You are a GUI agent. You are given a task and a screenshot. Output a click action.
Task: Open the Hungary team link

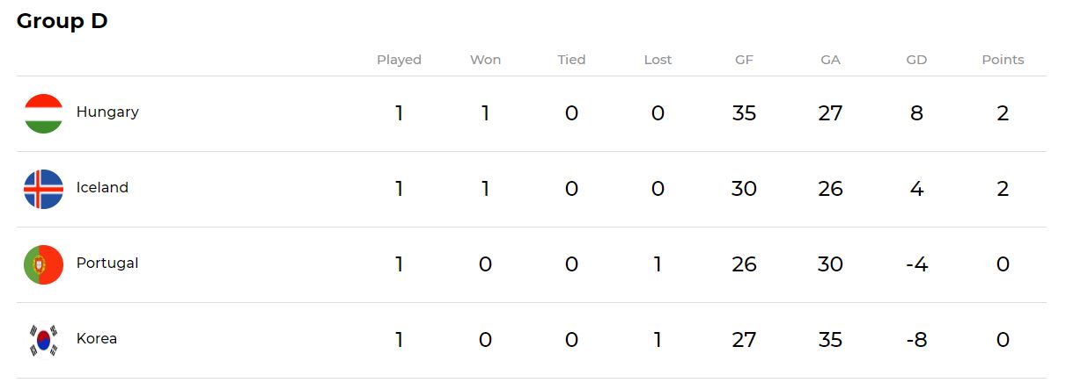tap(107, 112)
